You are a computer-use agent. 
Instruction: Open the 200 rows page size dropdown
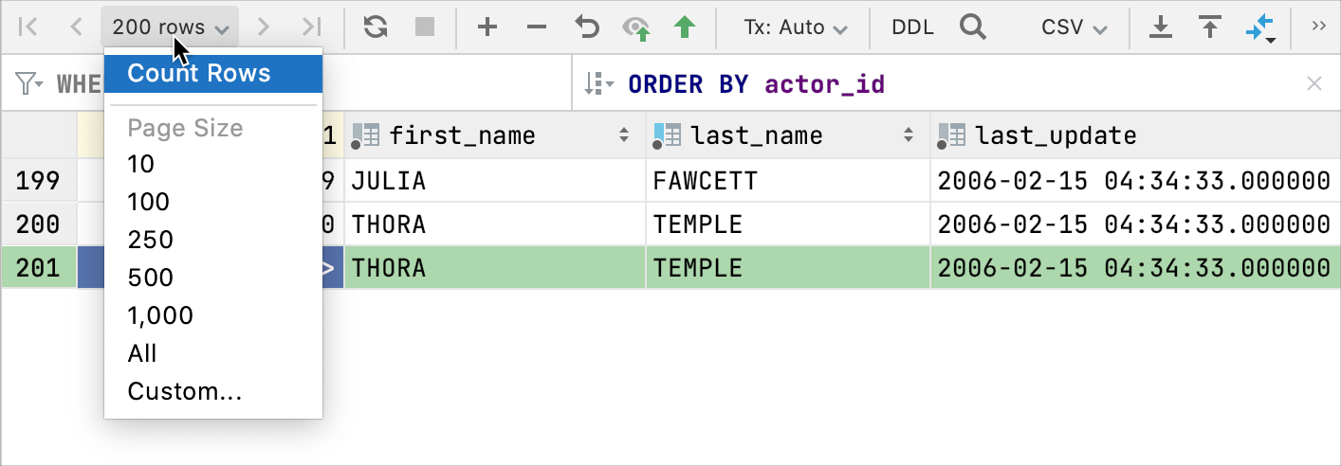[x=170, y=27]
